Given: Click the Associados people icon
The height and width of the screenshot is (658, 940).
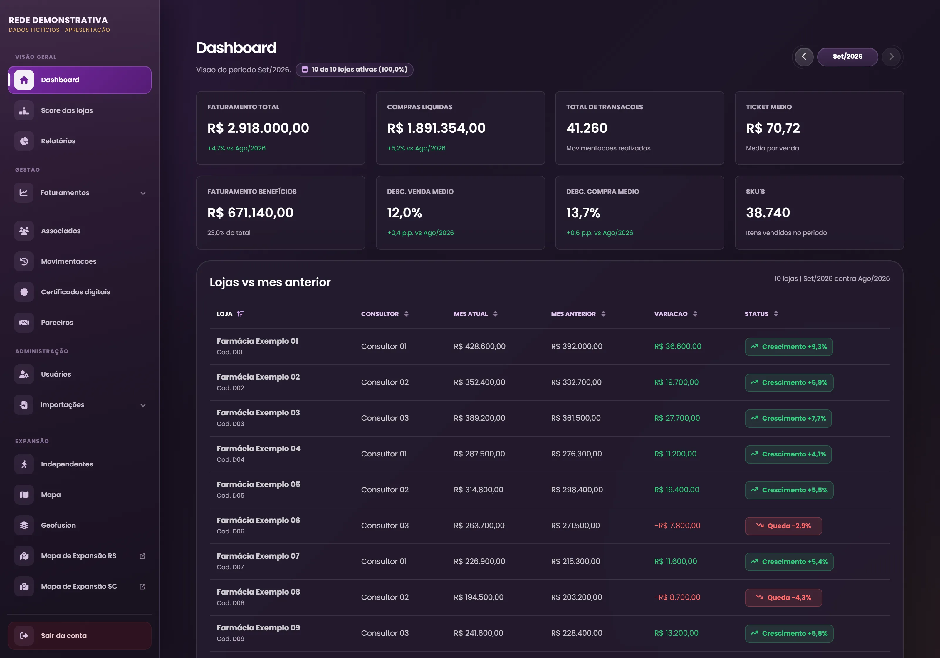Looking at the screenshot, I should pos(24,231).
